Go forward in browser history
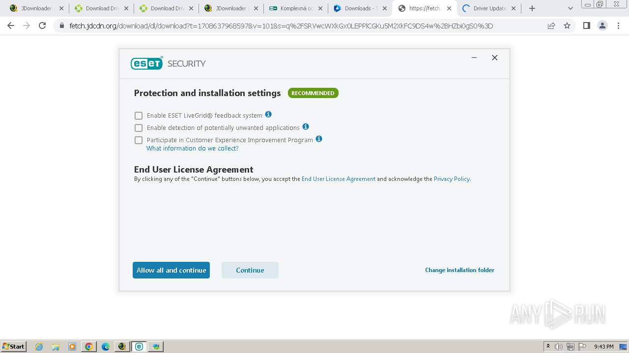The image size is (629, 353). coord(27,26)
